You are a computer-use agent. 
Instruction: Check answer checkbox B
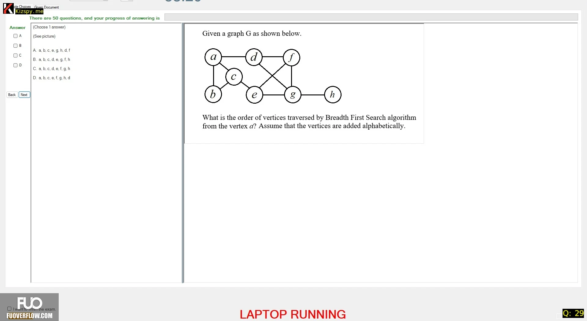tap(15, 46)
